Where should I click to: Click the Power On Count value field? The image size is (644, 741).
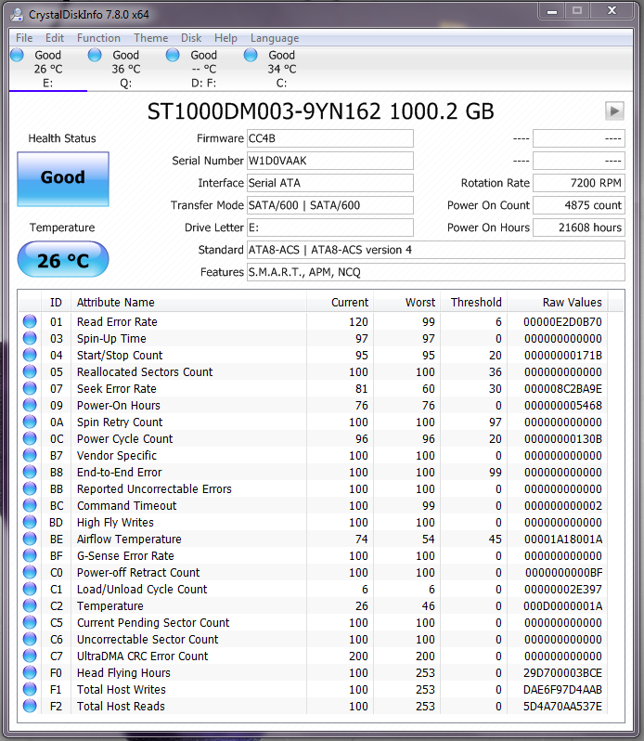579,205
